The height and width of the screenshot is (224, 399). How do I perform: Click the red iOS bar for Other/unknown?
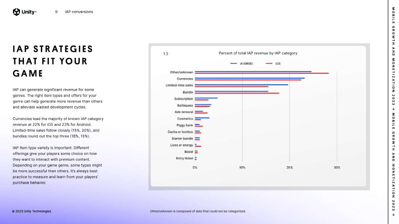[261, 73]
